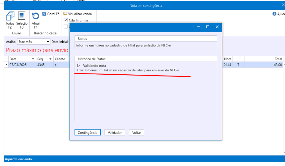Viewport: 285px width, 166px height.
Task: Tick the partially hidden checkbox below Não Imprimir
Action: (x=66, y=26)
